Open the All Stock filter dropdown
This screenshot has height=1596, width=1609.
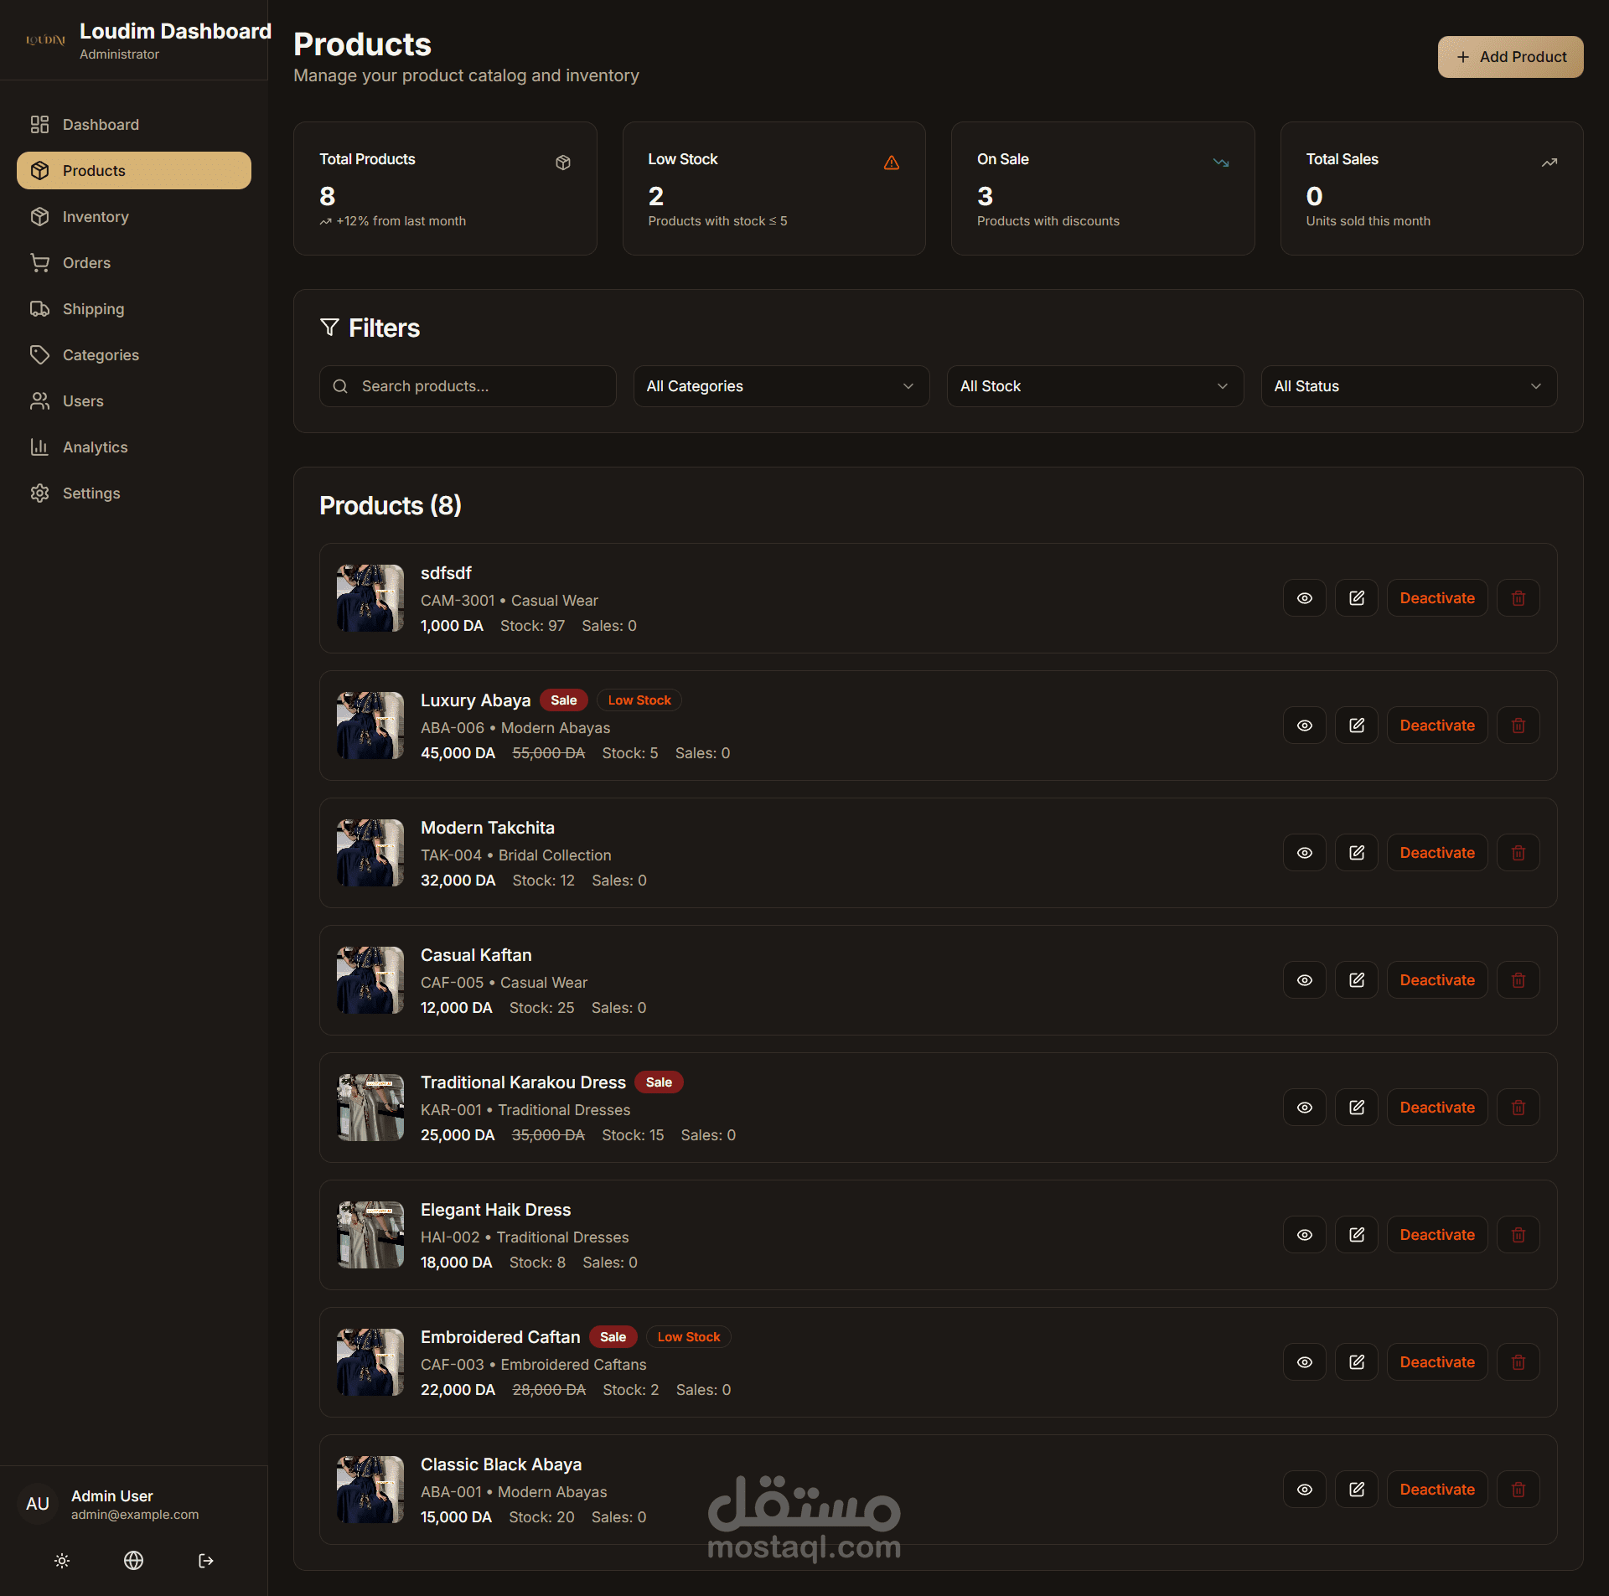point(1095,386)
